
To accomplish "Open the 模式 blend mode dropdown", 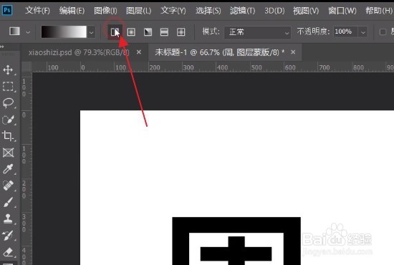I will pos(258,32).
